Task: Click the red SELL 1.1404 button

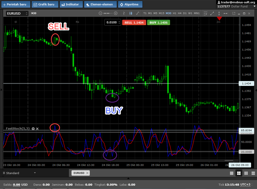Action: pyautogui.click(x=134, y=23)
